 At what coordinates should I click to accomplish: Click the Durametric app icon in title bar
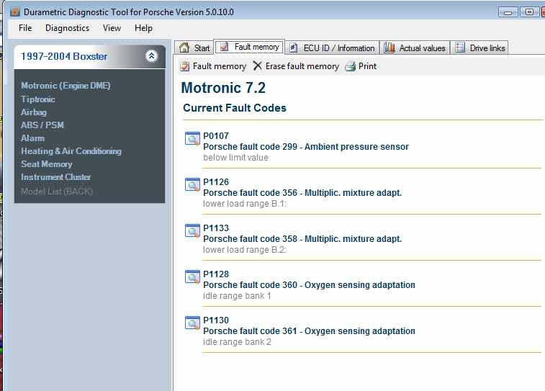click(15, 12)
